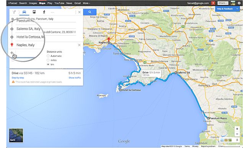Switch to Earth view thumbnail

pos(16,135)
